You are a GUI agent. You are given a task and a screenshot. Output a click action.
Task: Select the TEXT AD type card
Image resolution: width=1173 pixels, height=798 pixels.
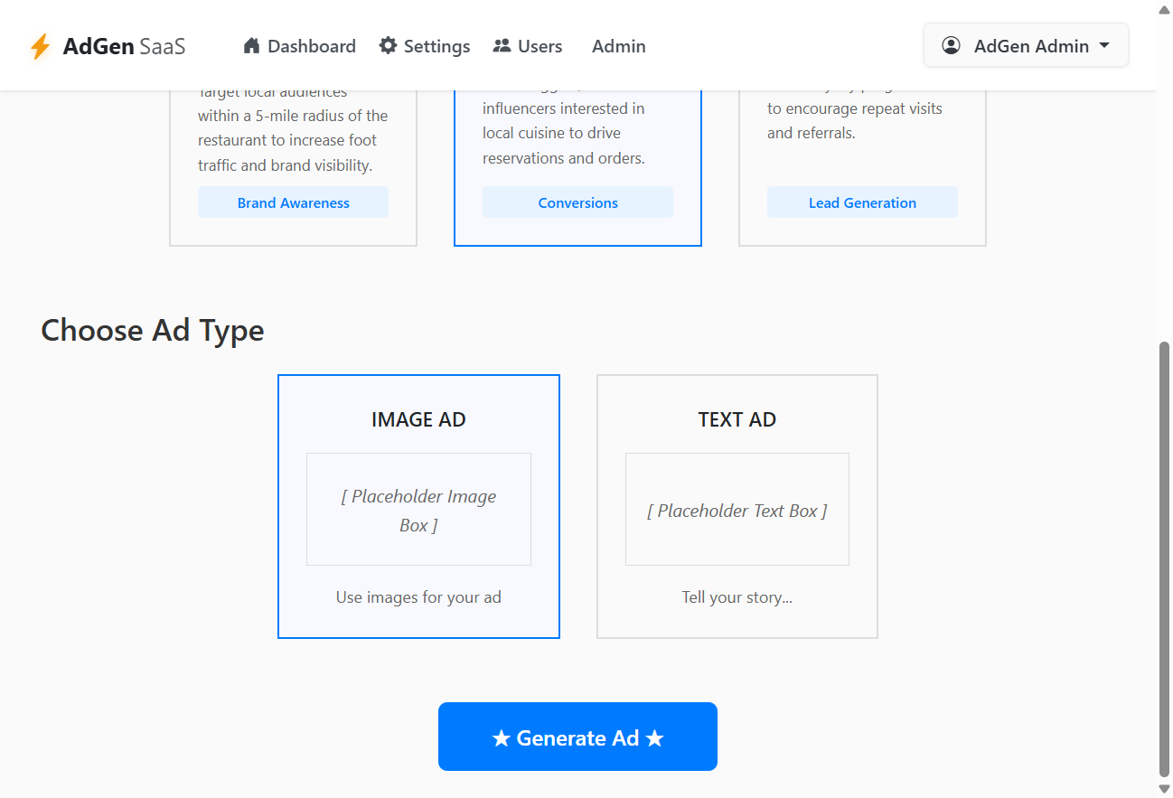[737, 506]
